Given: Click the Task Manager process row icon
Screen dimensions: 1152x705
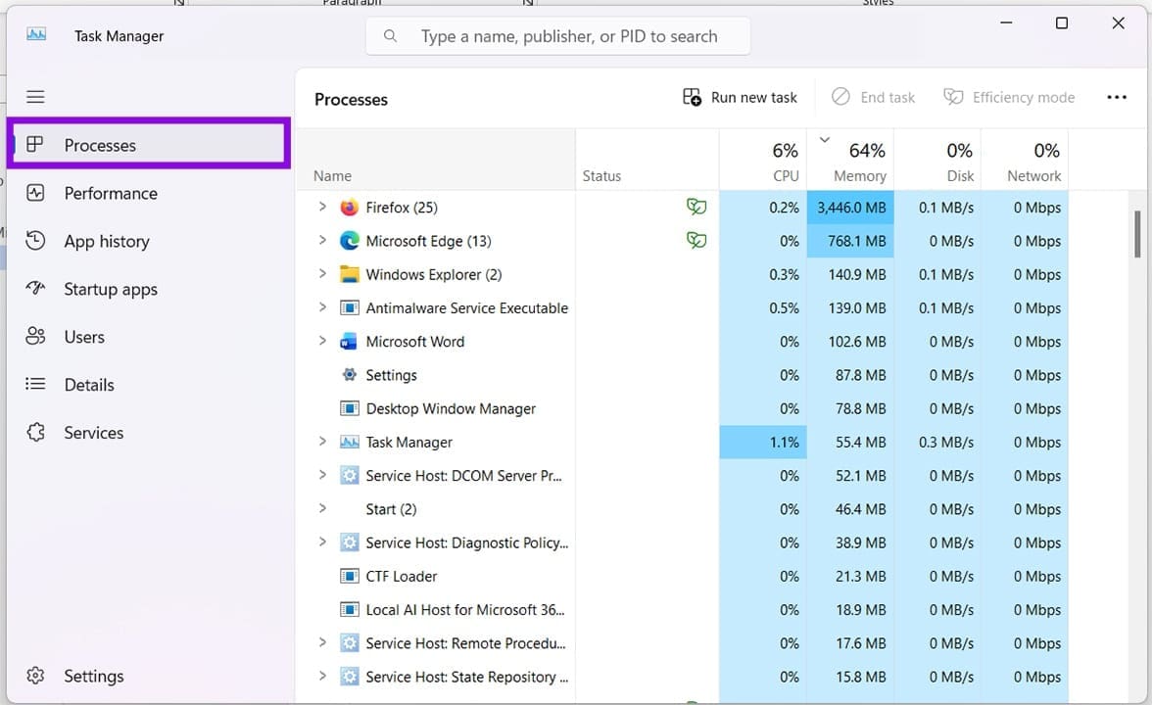Looking at the screenshot, I should tap(349, 443).
